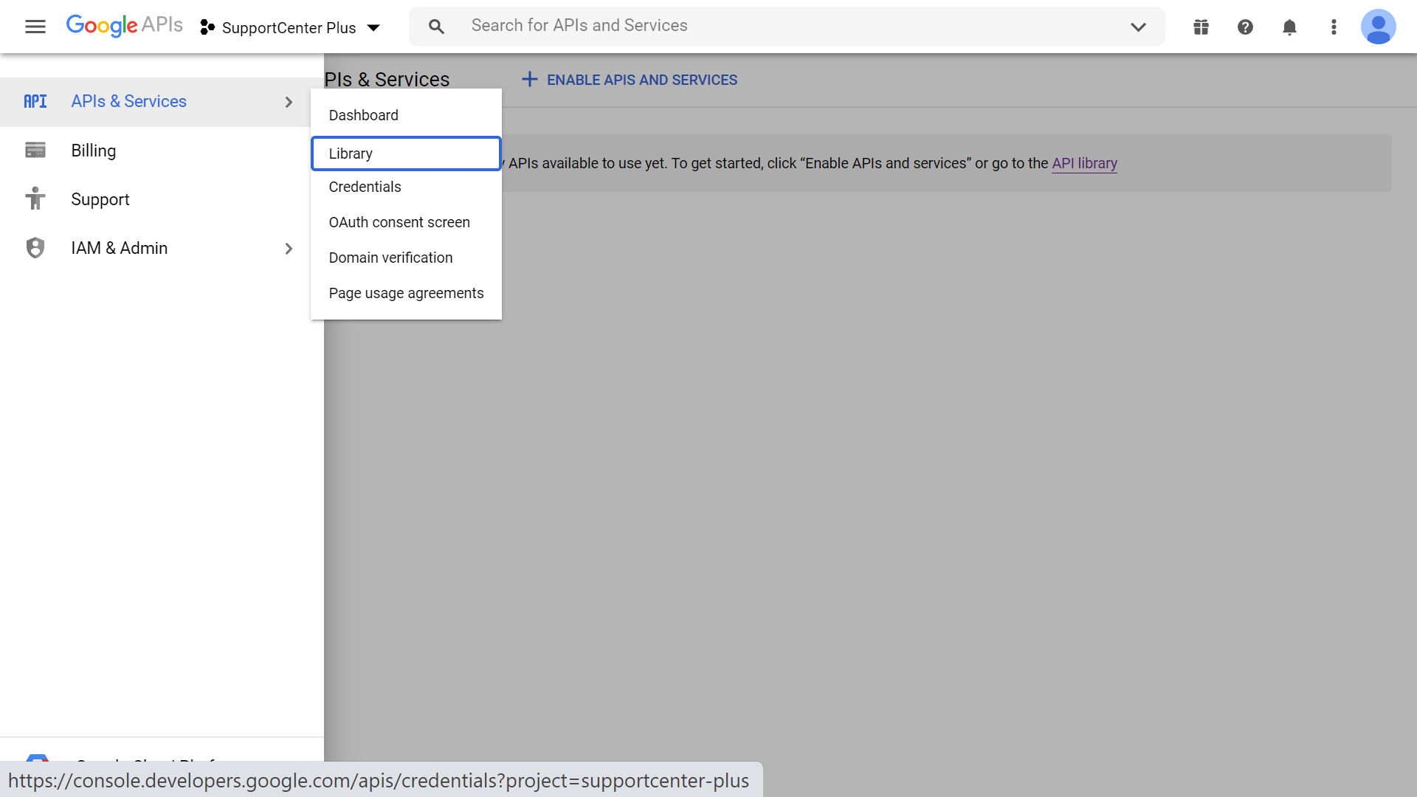This screenshot has height=797, width=1417.
Task: Follow the API library link
Action: coord(1084,163)
